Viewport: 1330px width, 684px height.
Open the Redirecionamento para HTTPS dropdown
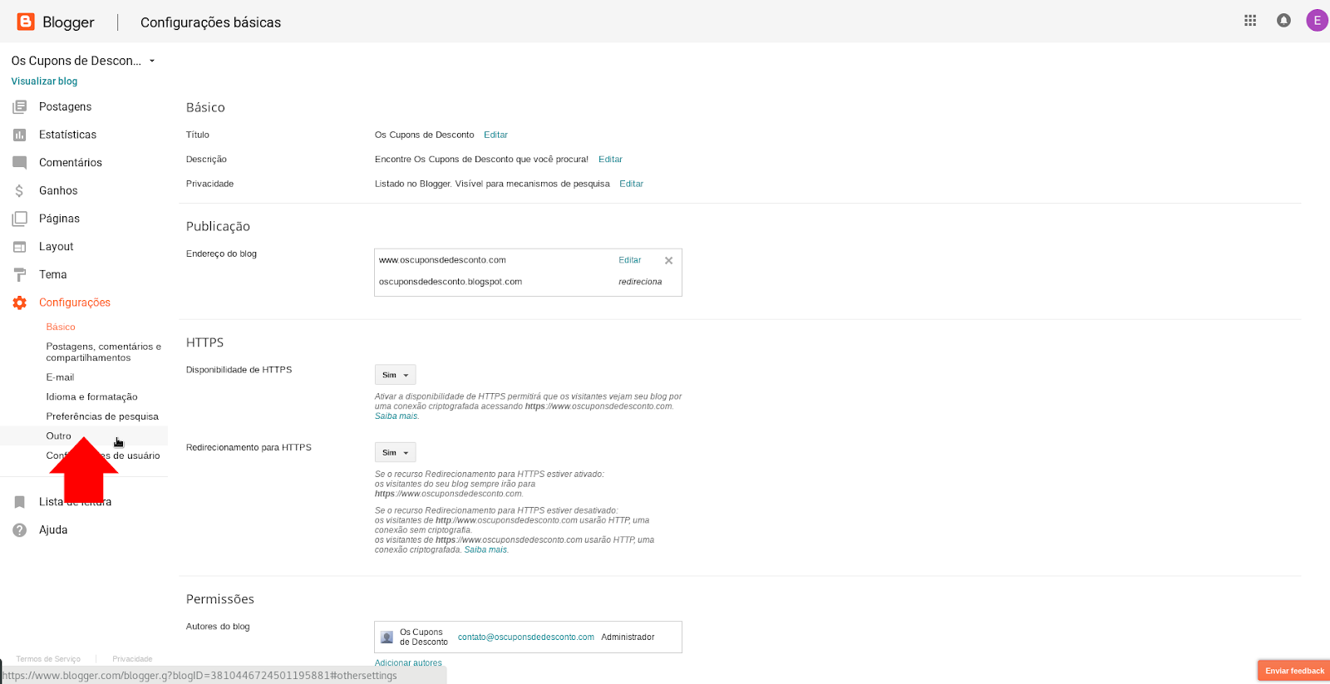point(395,452)
